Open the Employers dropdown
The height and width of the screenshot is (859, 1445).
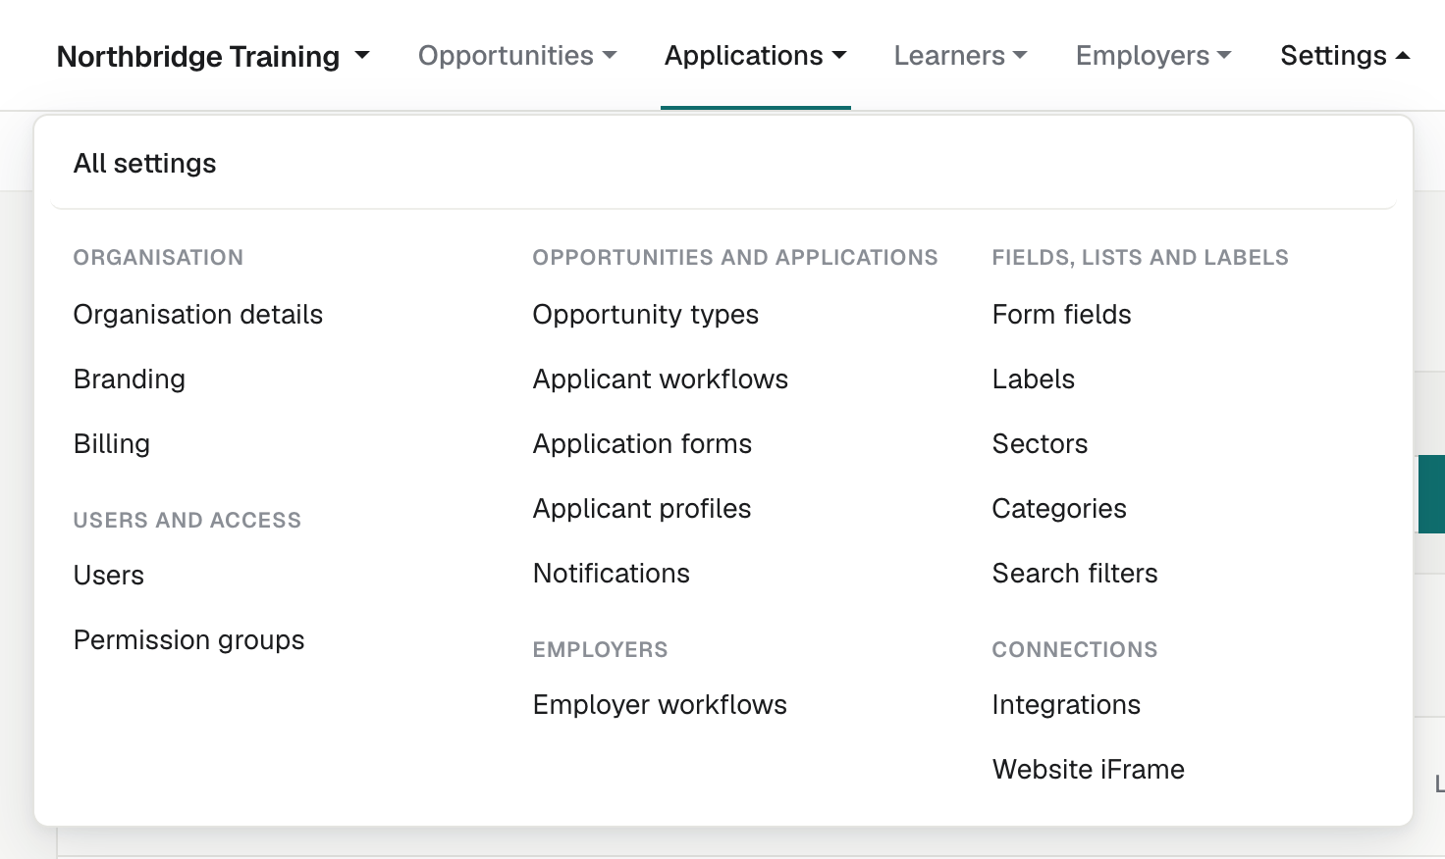[x=1153, y=56]
